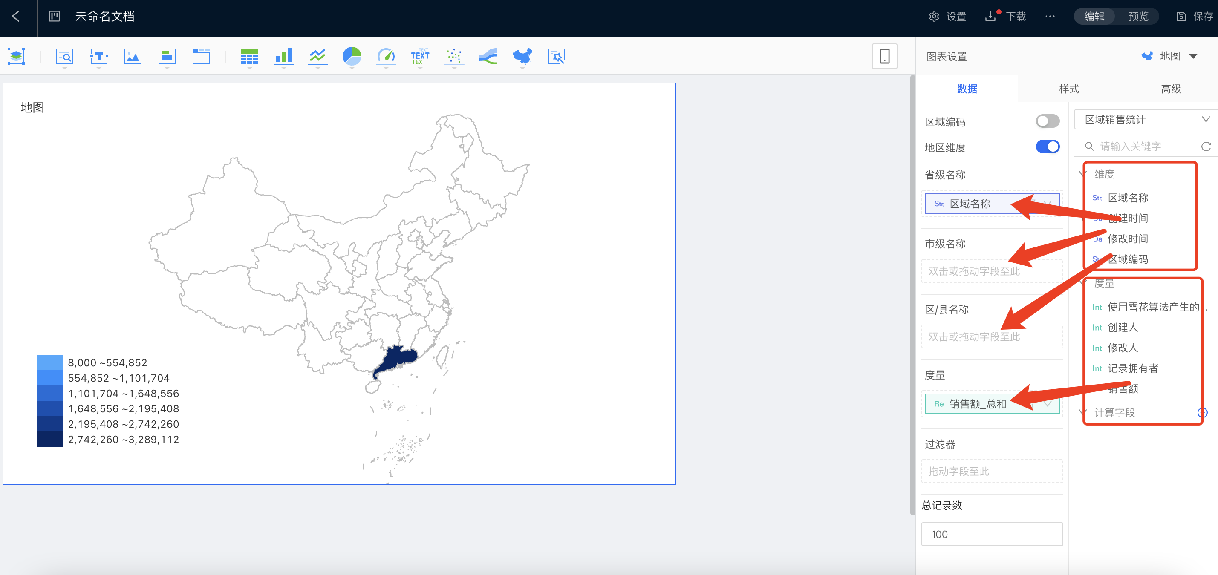Select the smart chart picker icon
The height and width of the screenshot is (575, 1218).
point(557,56)
